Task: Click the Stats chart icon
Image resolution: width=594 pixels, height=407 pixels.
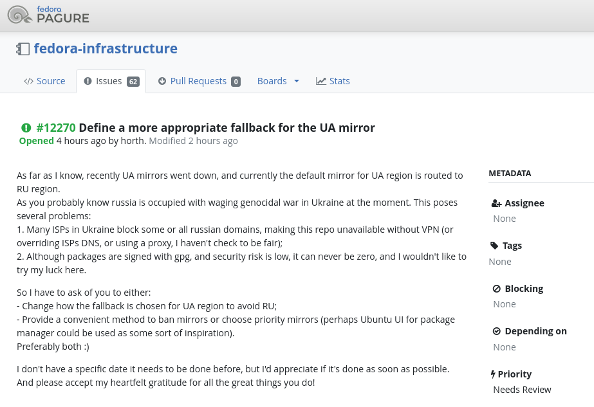Action: coord(321,81)
